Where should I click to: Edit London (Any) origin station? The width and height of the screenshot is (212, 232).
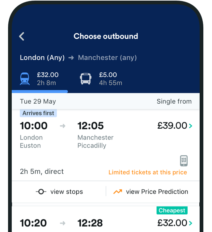[42, 58]
